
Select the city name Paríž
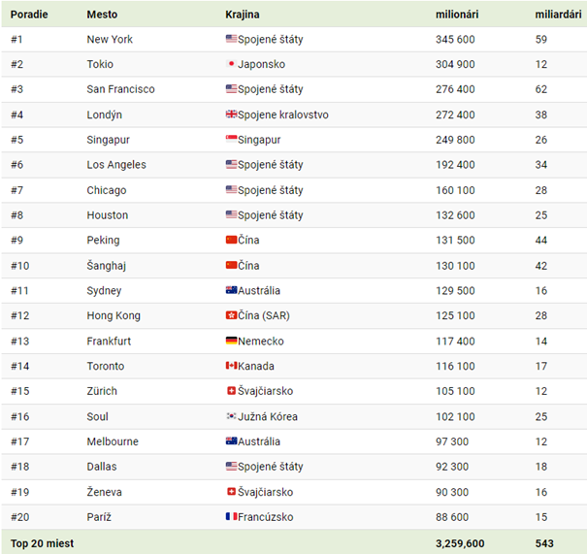(99, 517)
